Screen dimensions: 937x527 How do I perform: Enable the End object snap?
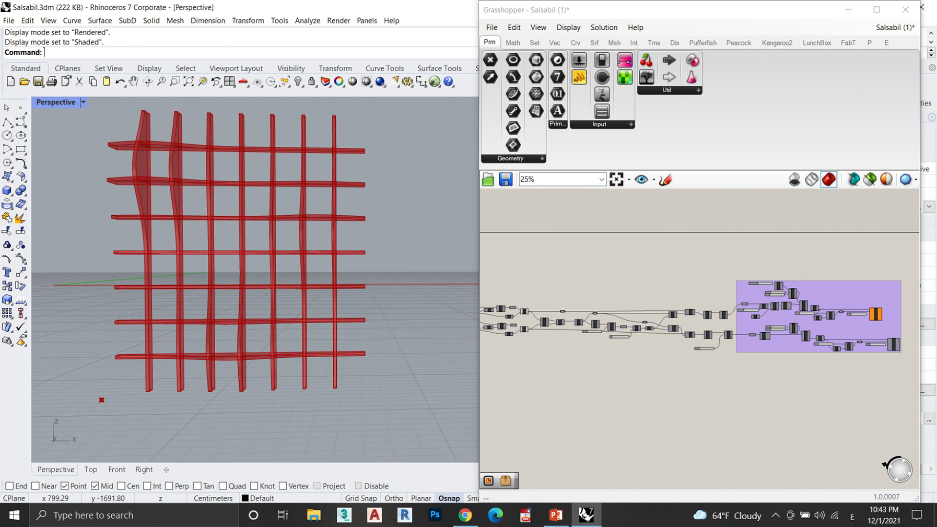coord(10,486)
